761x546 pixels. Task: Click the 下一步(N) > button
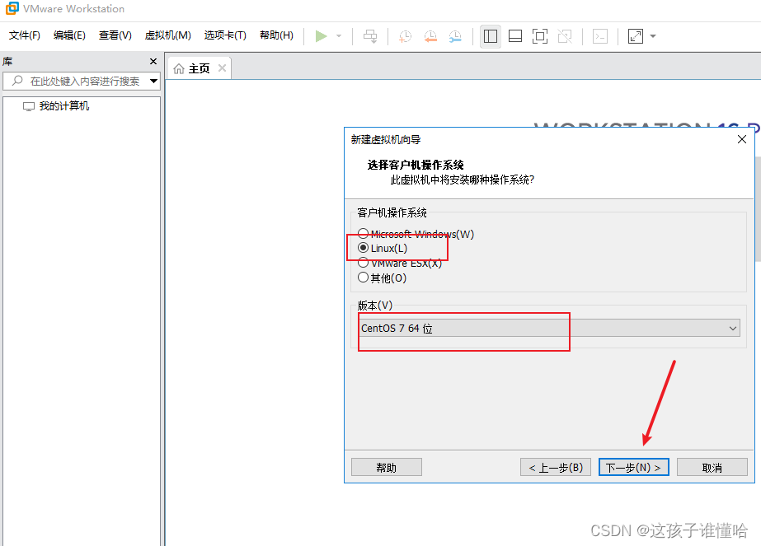[x=634, y=468]
